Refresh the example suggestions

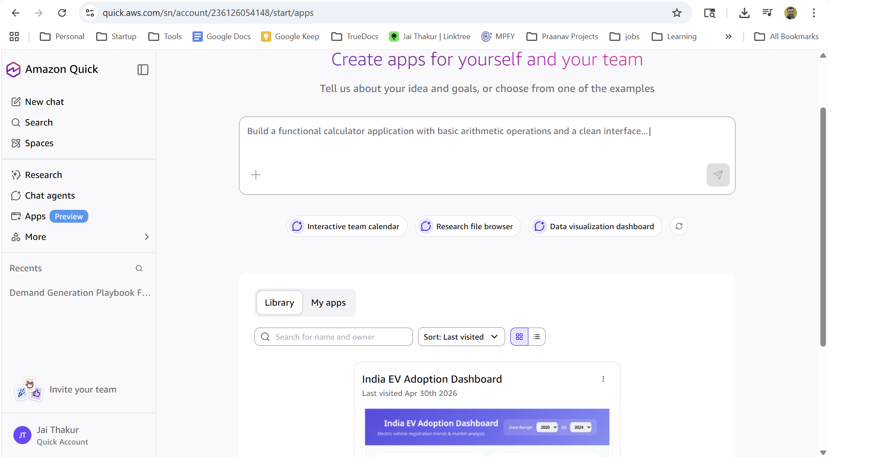tap(679, 226)
